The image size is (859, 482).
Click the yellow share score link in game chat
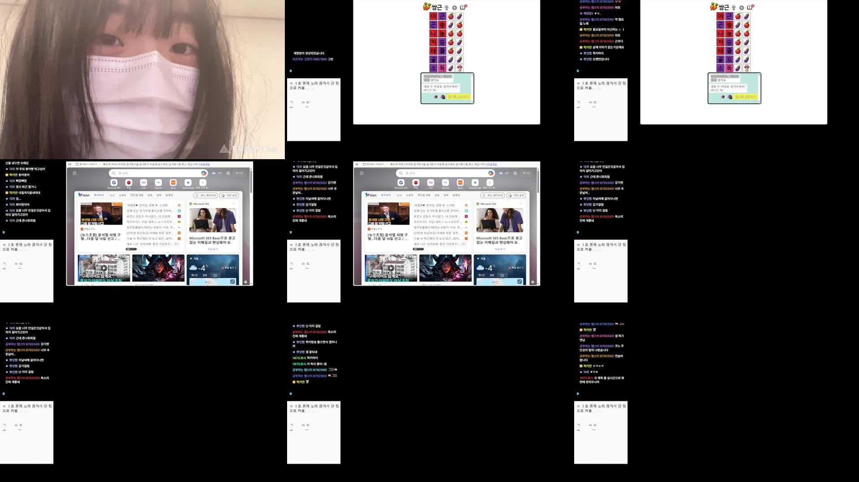coord(458,96)
